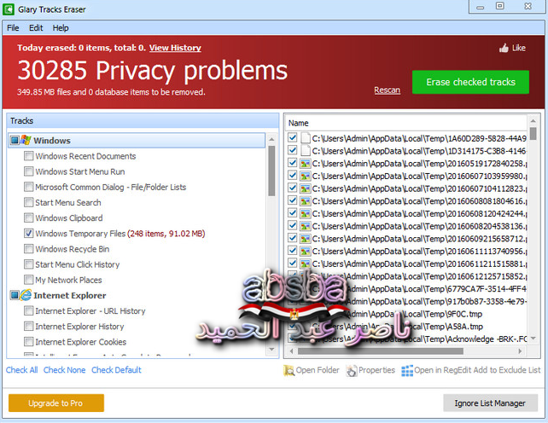Open the Edit menu

pyautogui.click(x=36, y=28)
